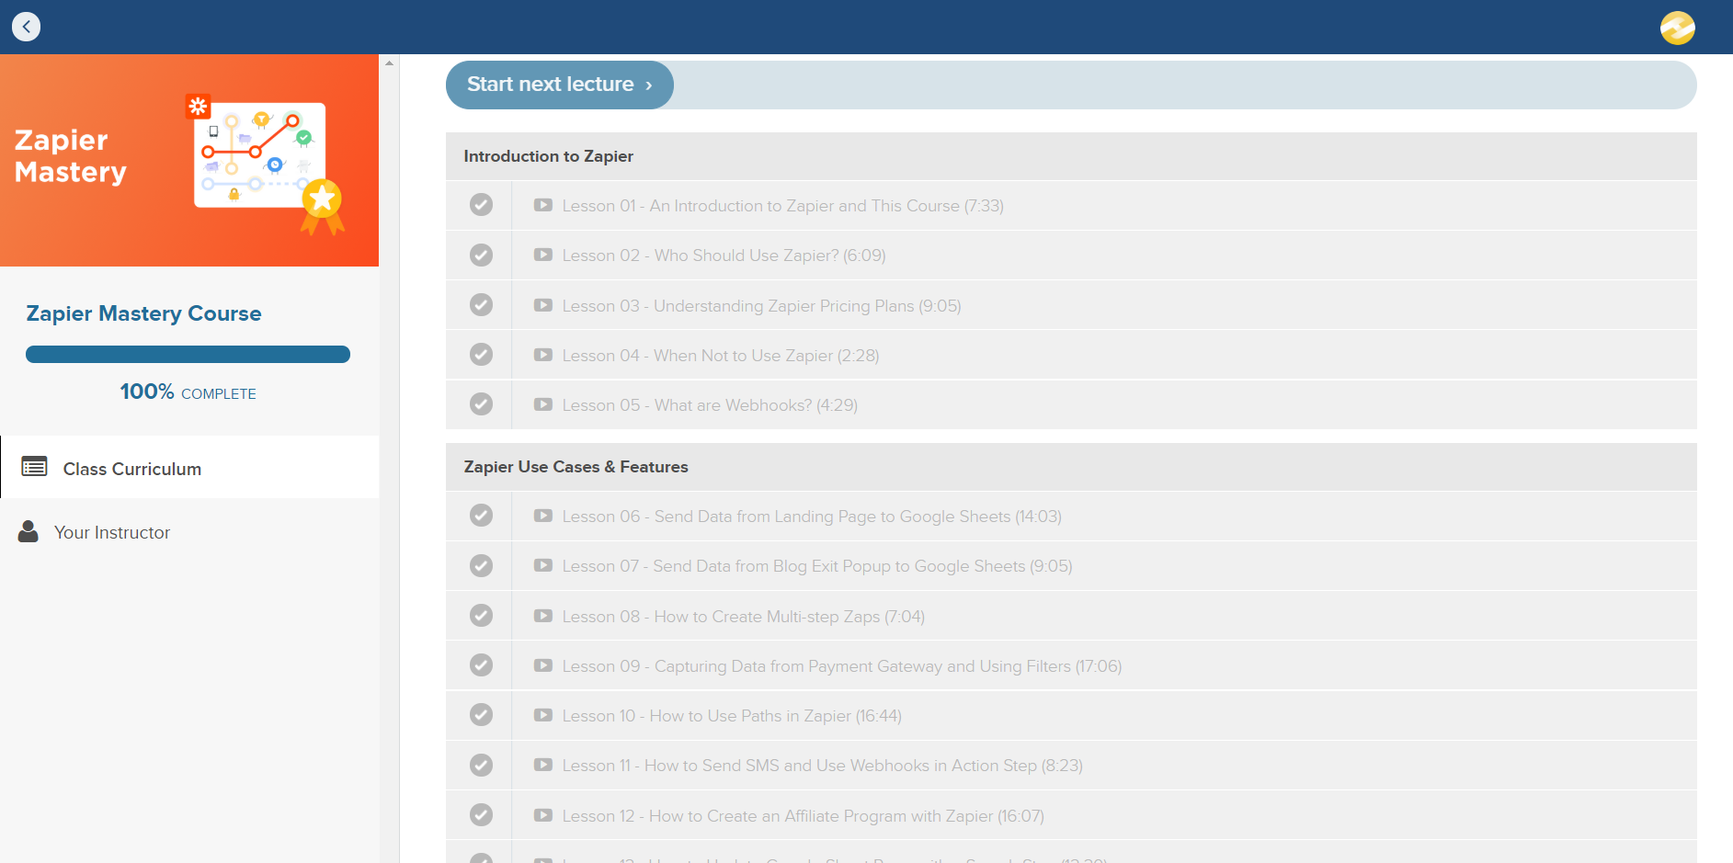
Task: Click the video icon for Lesson 10
Action: 543,715
